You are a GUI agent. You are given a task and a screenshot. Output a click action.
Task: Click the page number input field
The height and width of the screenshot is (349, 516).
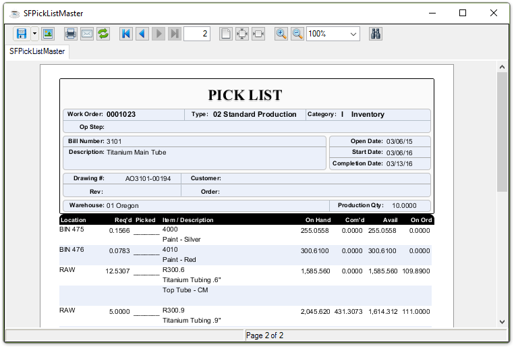pyautogui.click(x=196, y=34)
